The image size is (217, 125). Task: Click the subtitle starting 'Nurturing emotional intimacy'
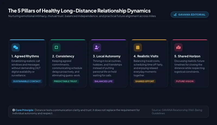pyautogui.click(x=82, y=16)
